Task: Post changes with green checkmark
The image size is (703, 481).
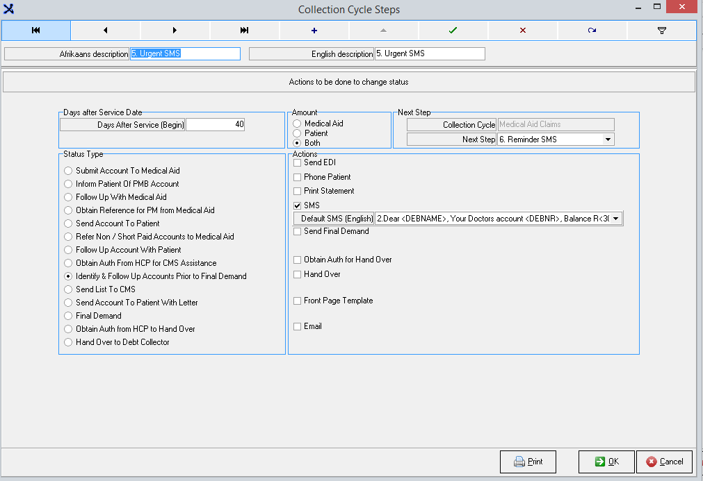Action: [453, 31]
